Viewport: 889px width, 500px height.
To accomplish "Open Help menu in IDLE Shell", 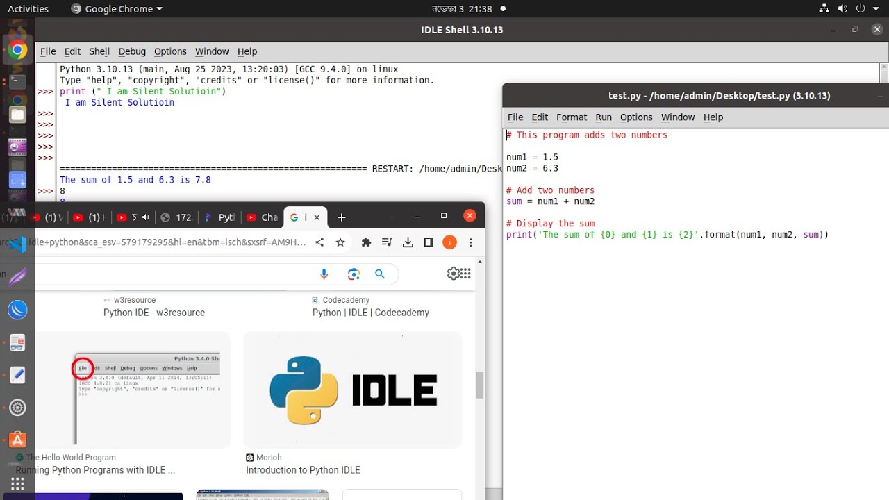I will (x=247, y=51).
